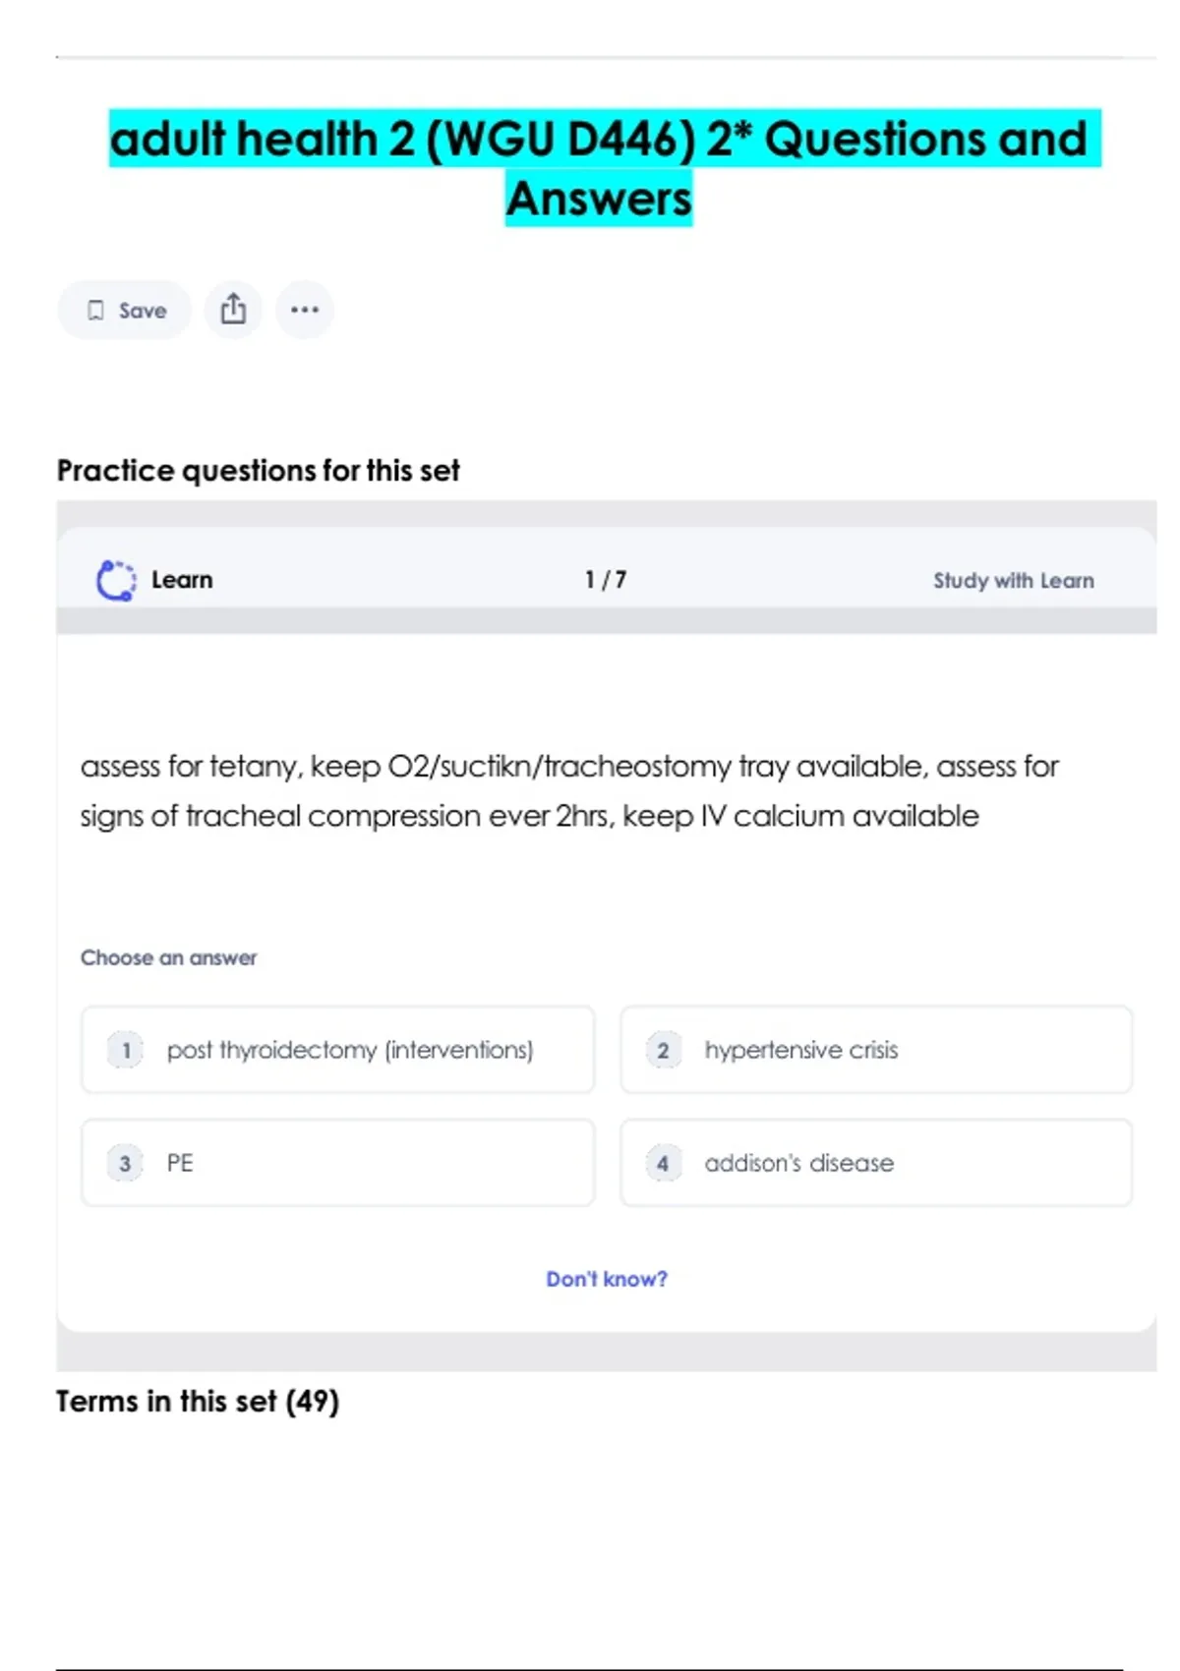Image resolution: width=1180 pixels, height=1671 pixels.
Task: Click the 1 / 7 progress counter
Action: tap(605, 580)
